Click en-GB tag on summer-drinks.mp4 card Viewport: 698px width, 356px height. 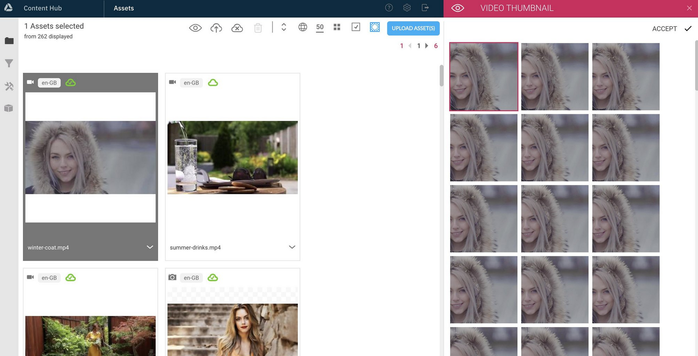[191, 83]
